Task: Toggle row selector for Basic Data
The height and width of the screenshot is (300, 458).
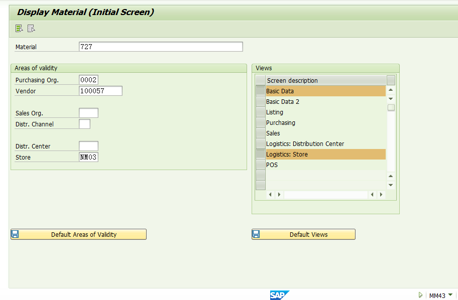Action: tap(260, 91)
